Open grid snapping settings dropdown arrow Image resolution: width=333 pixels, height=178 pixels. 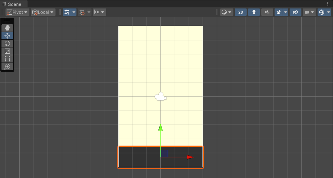(89, 12)
